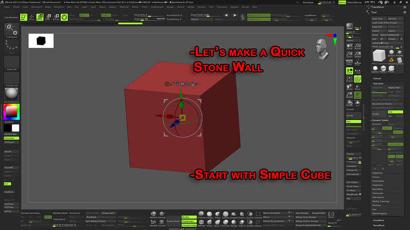Click the AAHalf icon

(358, 54)
